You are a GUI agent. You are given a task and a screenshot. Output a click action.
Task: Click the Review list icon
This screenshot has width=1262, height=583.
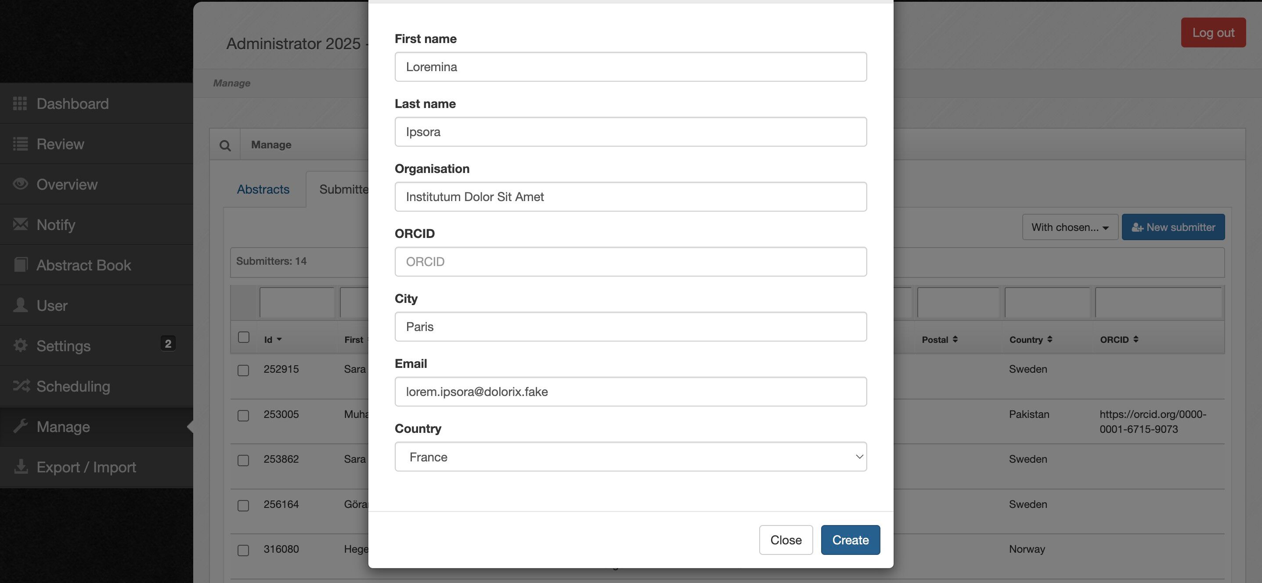[x=20, y=144]
